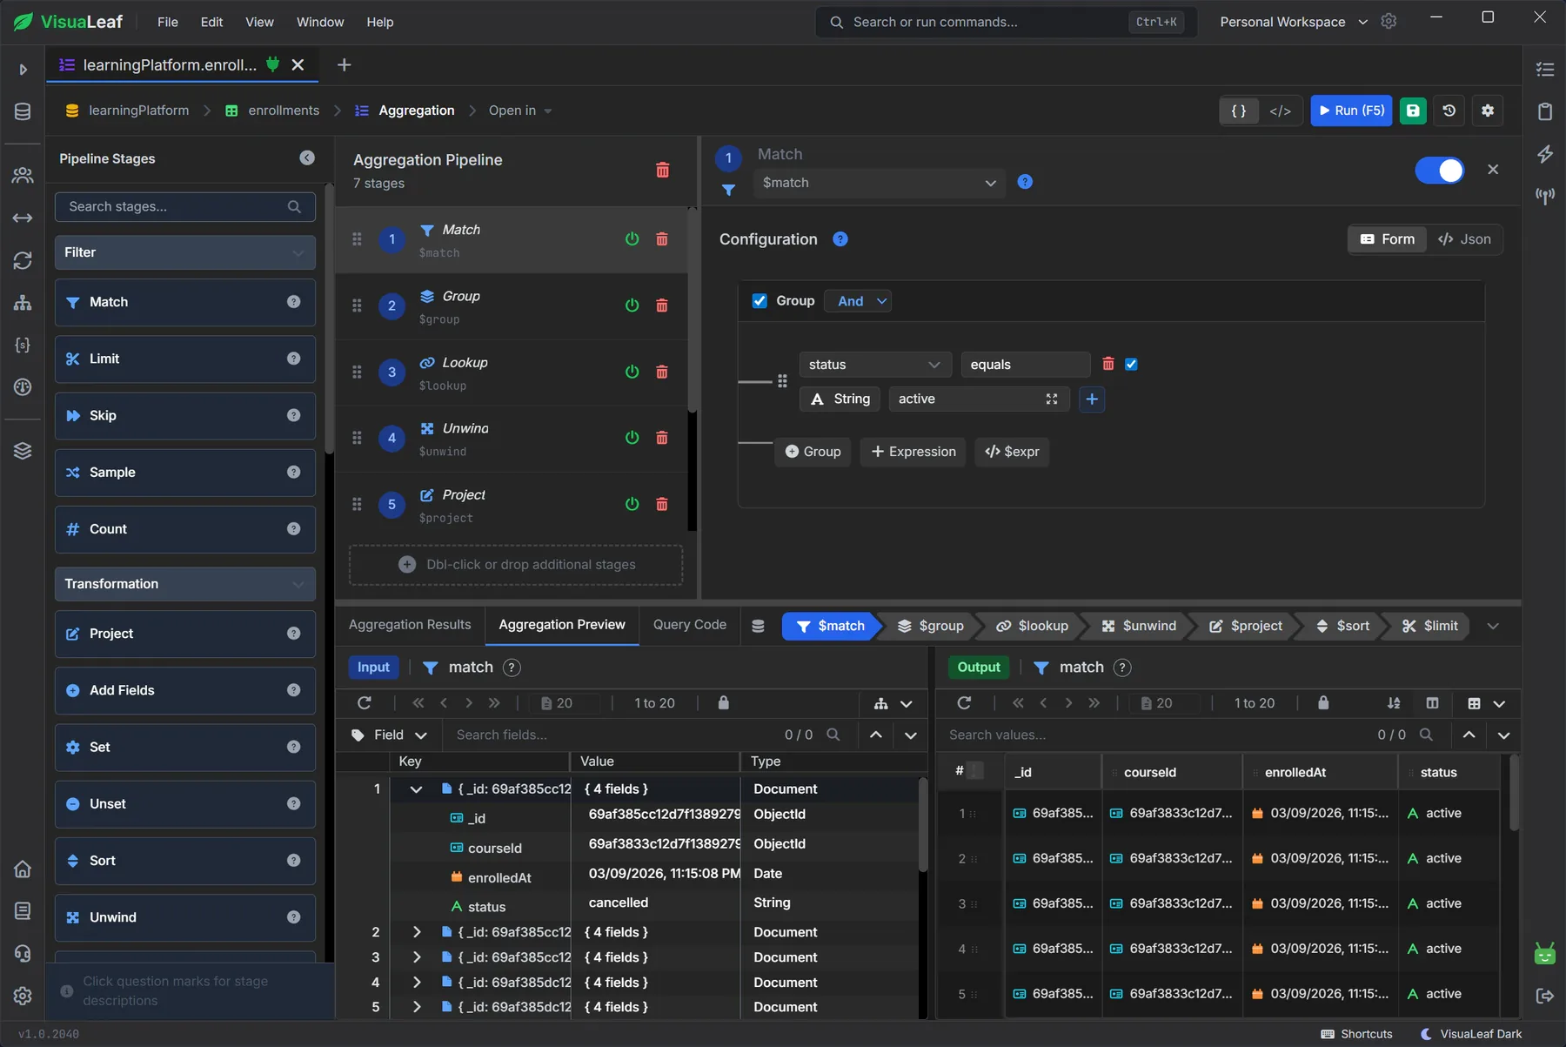The image size is (1566, 1047).
Task: Uncheck the Group checkbox in Configuration
Action: pos(760,300)
